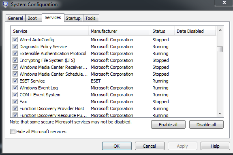
Task: Click the System Configuration title bar icon
Action: pyautogui.click(x=5, y=4)
